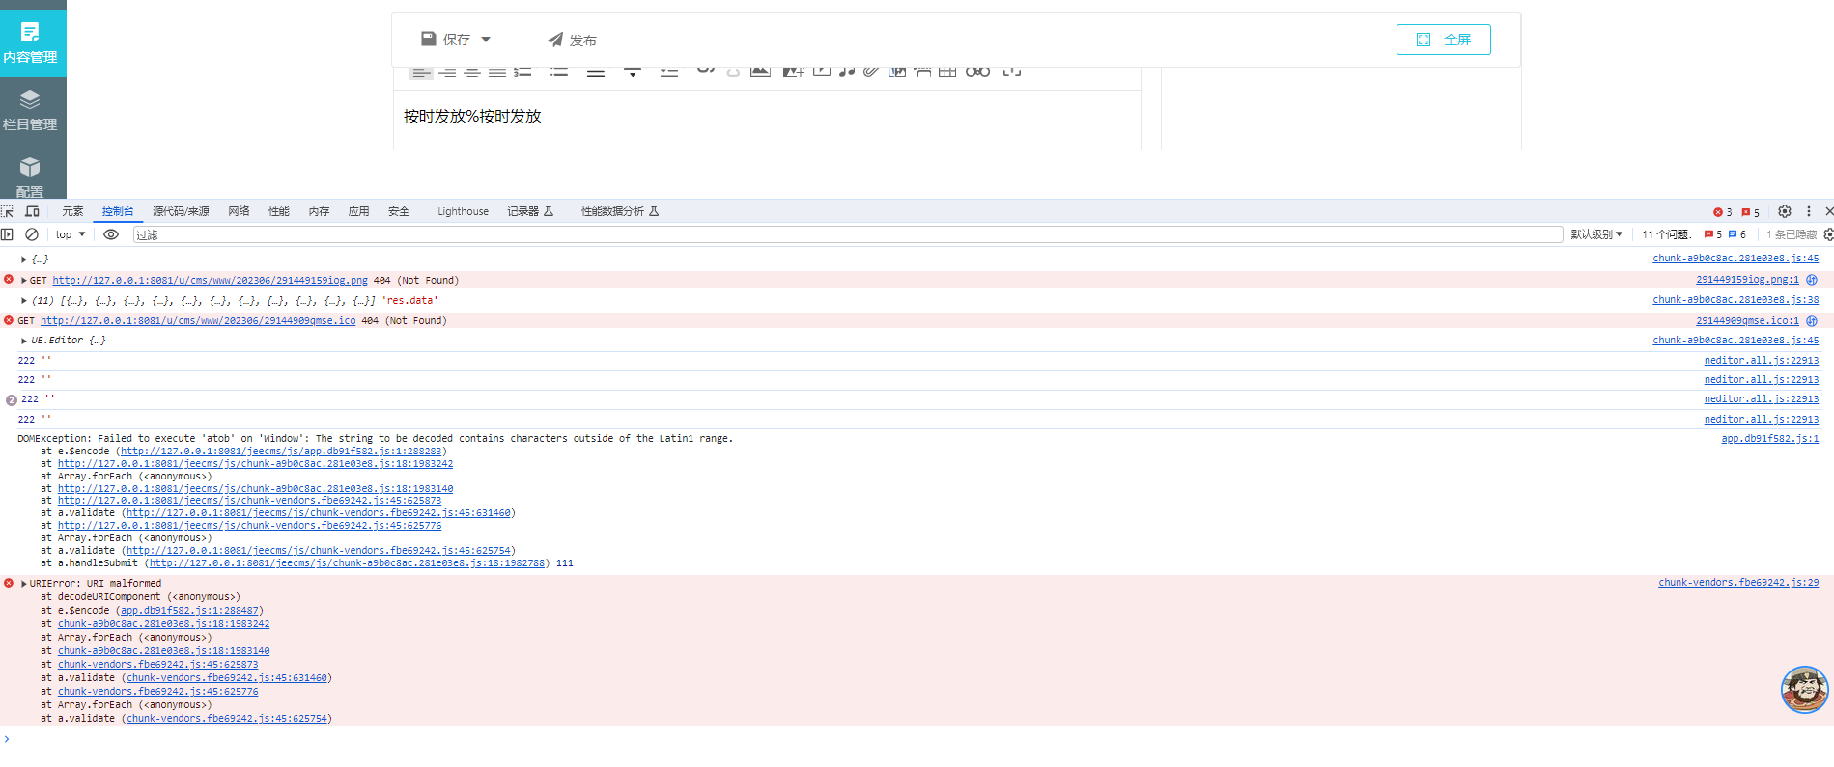
Task: Click the 全屏 fullscreen button
Action: [1443, 40]
